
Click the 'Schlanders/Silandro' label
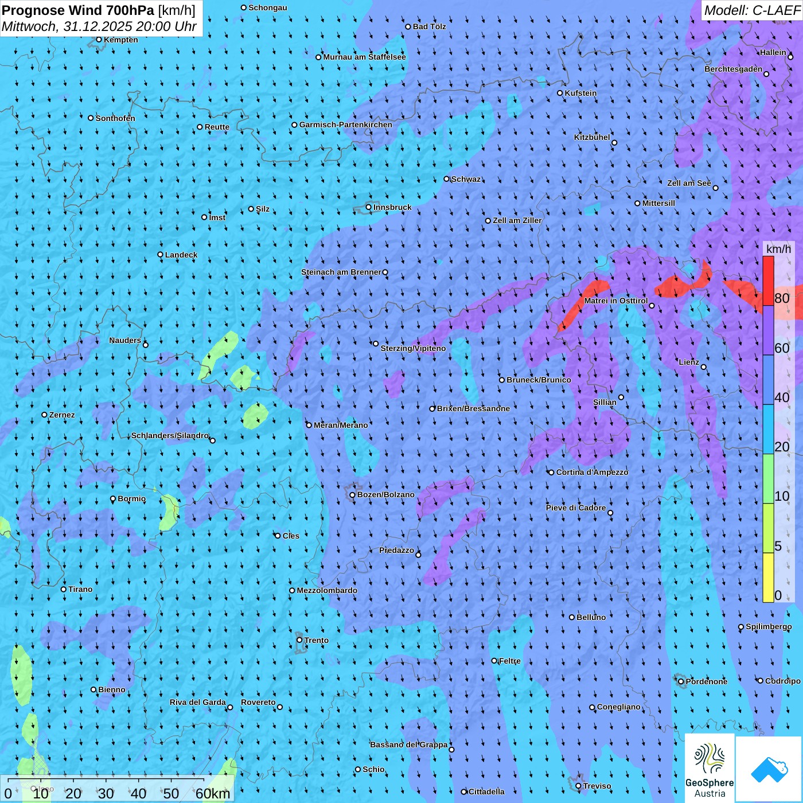(170, 435)
